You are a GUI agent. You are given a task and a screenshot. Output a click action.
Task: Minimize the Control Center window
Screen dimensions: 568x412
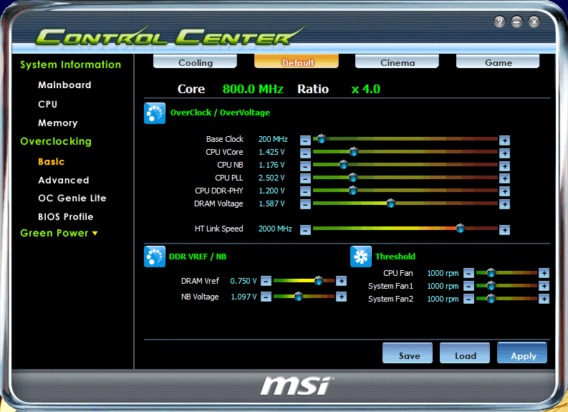click(x=517, y=22)
